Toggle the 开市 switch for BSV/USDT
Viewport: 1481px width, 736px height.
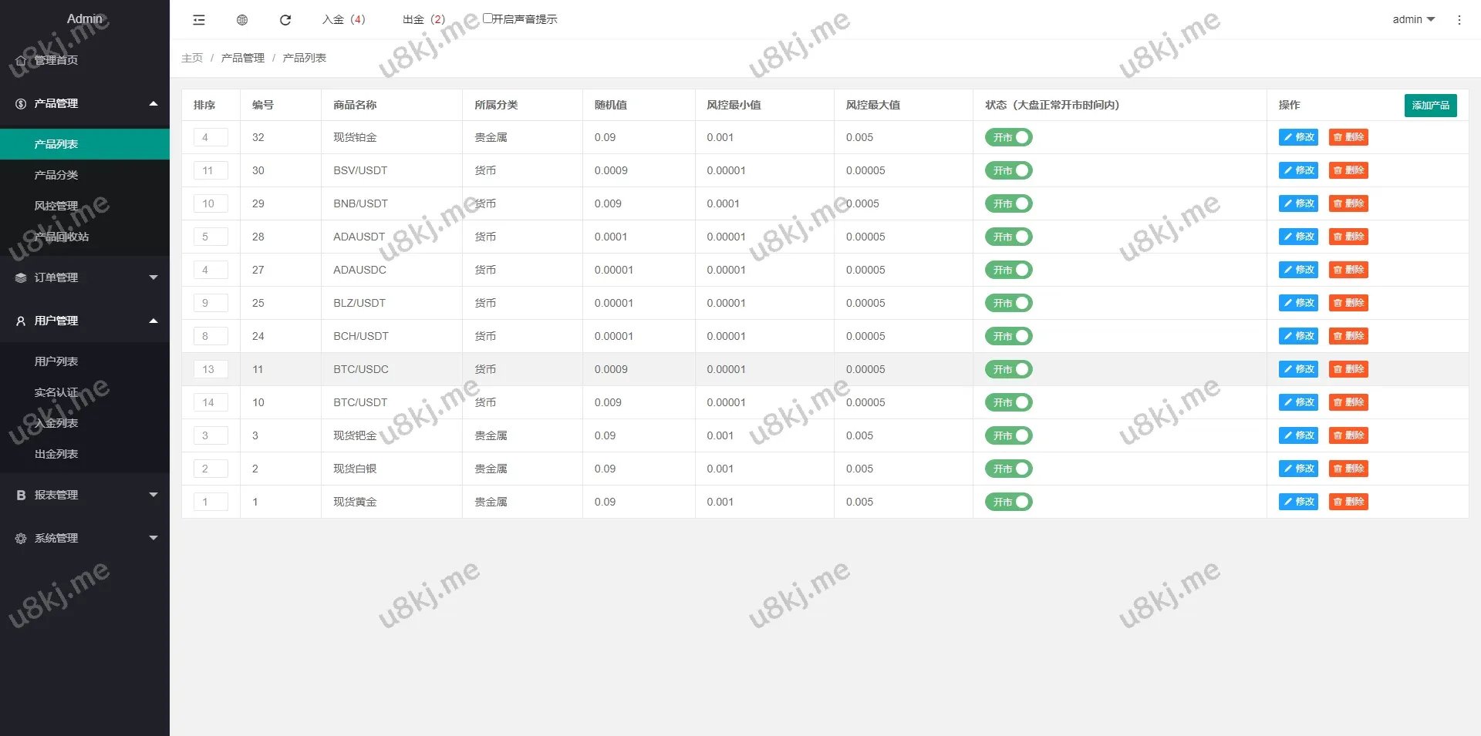pyautogui.click(x=1008, y=170)
